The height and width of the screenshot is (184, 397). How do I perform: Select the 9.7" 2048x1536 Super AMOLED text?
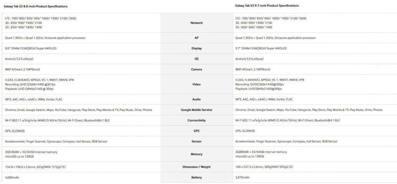[x=262, y=48]
